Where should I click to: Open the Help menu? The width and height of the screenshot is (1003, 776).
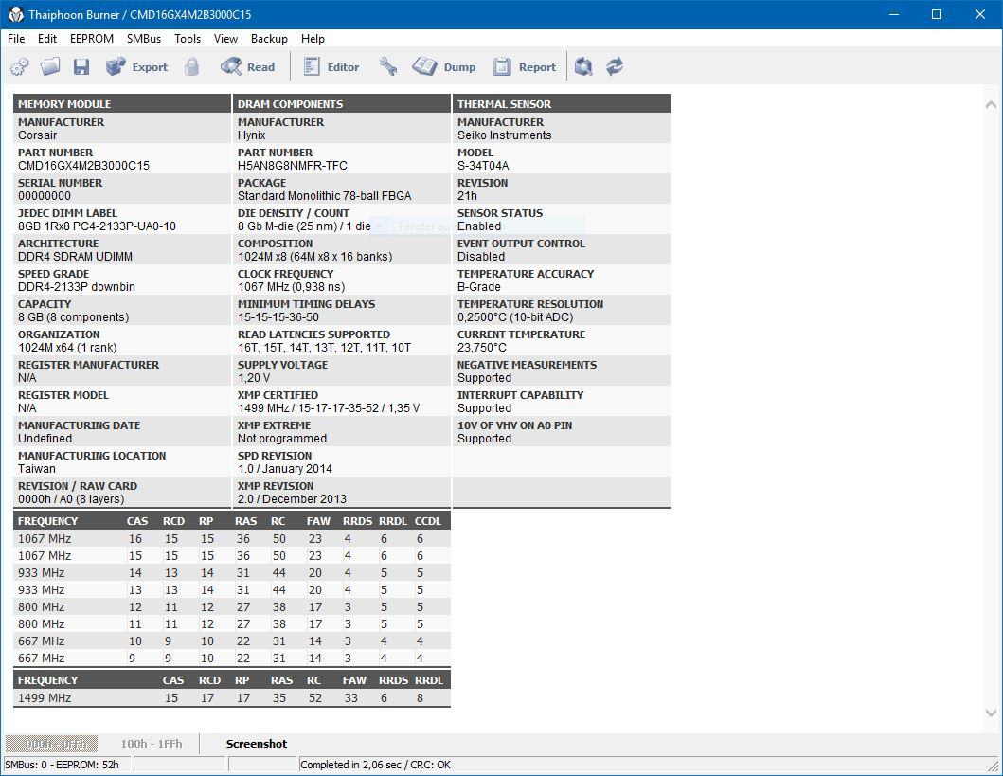pos(313,39)
